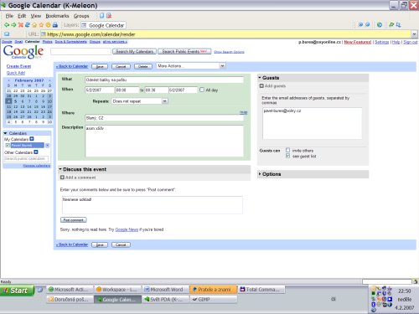Click the Where location field
This screenshot has width=419, height=314.
[164, 118]
